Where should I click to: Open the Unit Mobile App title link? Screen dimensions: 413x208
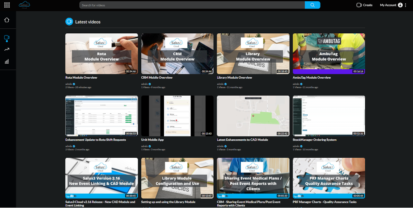(x=152, y=140)
